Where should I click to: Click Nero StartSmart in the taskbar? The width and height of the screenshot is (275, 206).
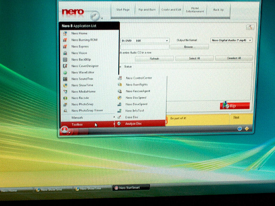click(x=131, y=188)
